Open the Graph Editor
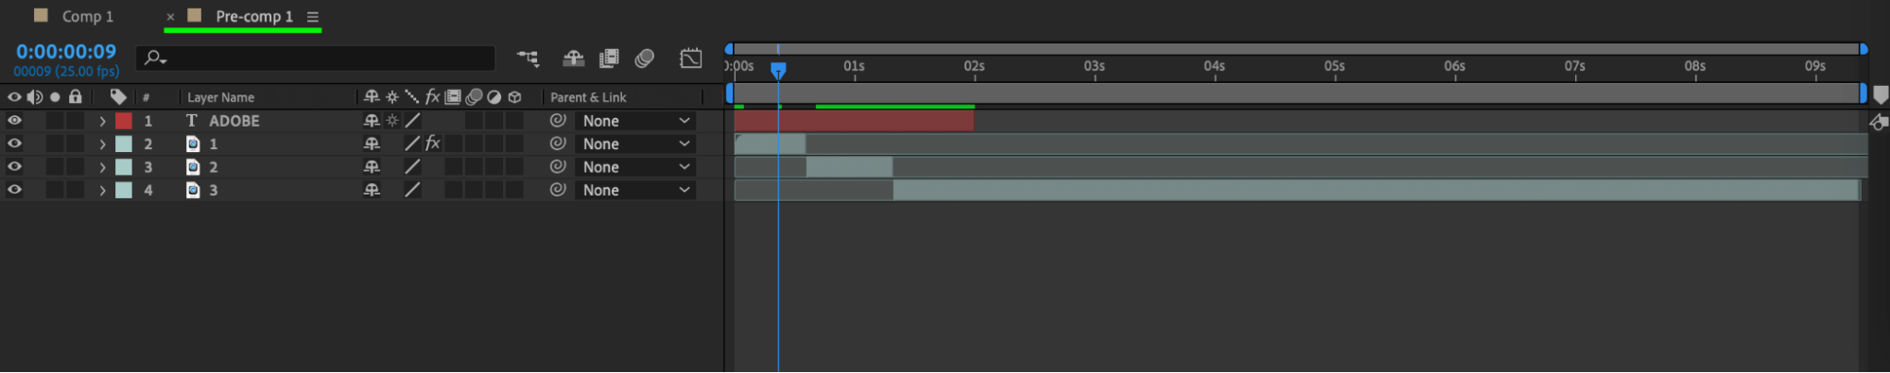Image resolution: width=1890 pixels, height=373 pixels. coord(691,59)
